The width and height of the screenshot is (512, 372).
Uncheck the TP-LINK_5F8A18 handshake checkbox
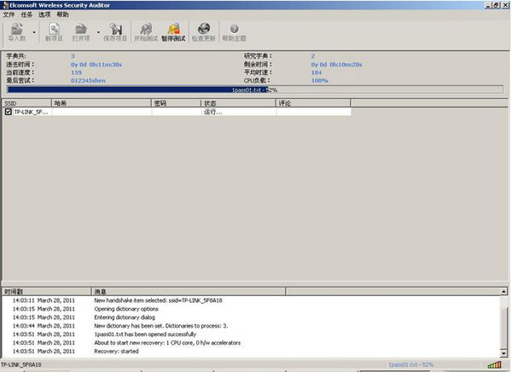pyautogui.click(x=9, y=112)
